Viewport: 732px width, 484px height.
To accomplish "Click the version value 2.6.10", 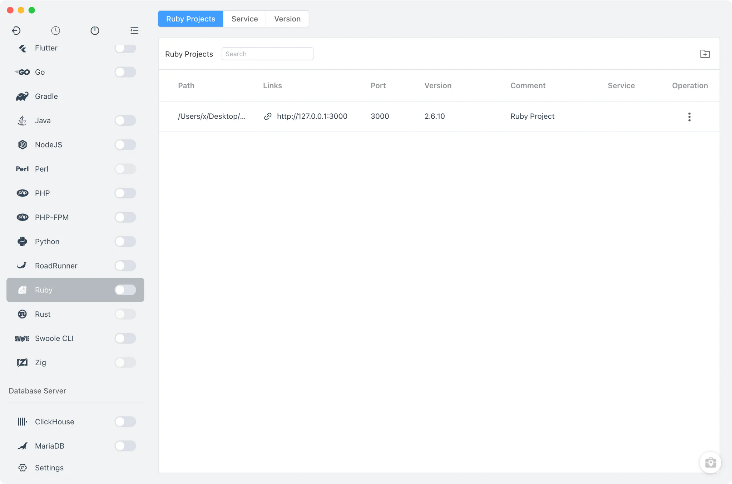I will pos(435,117).
